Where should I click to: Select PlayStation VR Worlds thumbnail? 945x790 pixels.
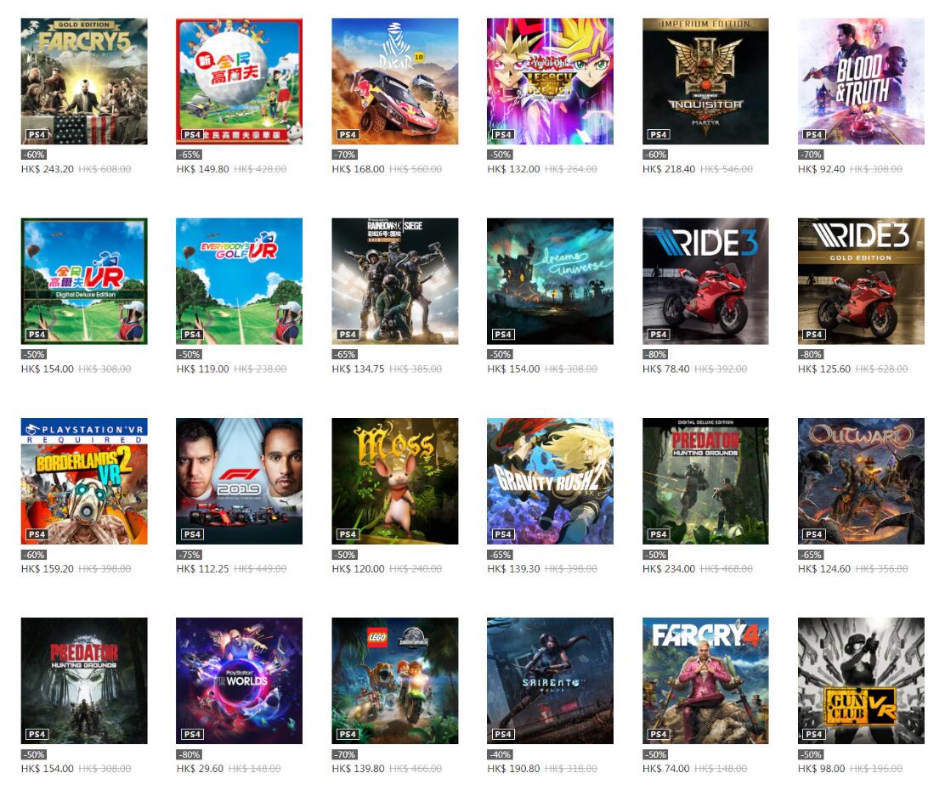pos(240,681)
